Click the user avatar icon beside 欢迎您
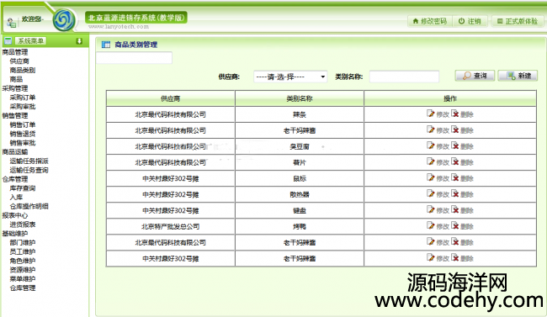547x317 pixels. click(11, 23)
